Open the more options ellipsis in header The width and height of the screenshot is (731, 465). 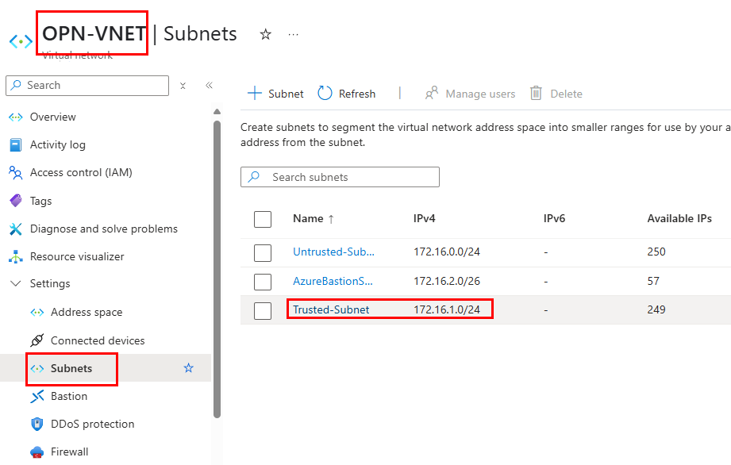pos(293,34)
